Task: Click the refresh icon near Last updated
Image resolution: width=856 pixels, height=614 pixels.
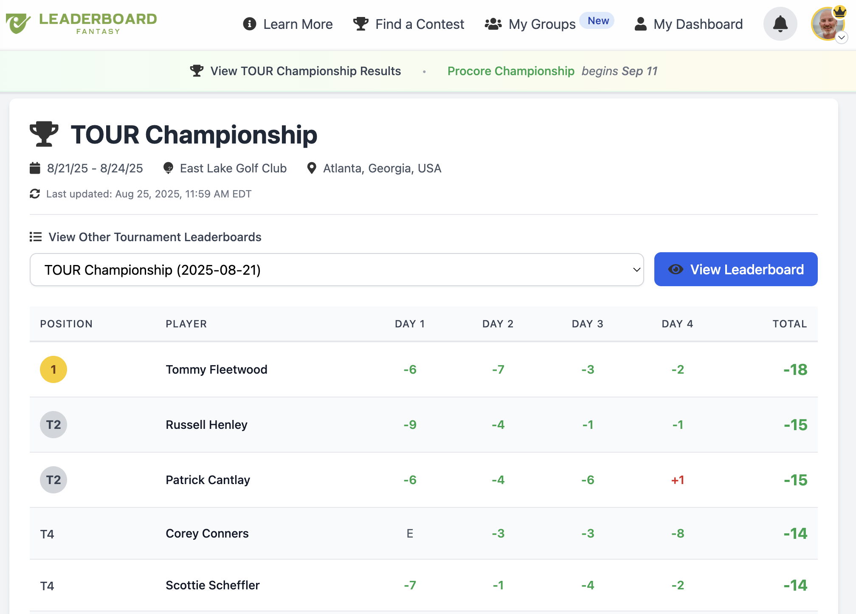Action: point(36,194)
